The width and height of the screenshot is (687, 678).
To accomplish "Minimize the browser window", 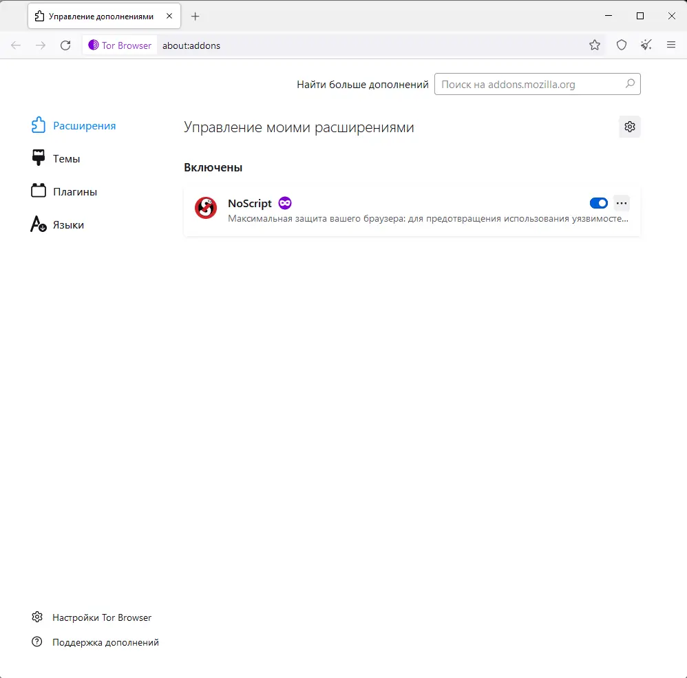I will (x=609, y=16).
